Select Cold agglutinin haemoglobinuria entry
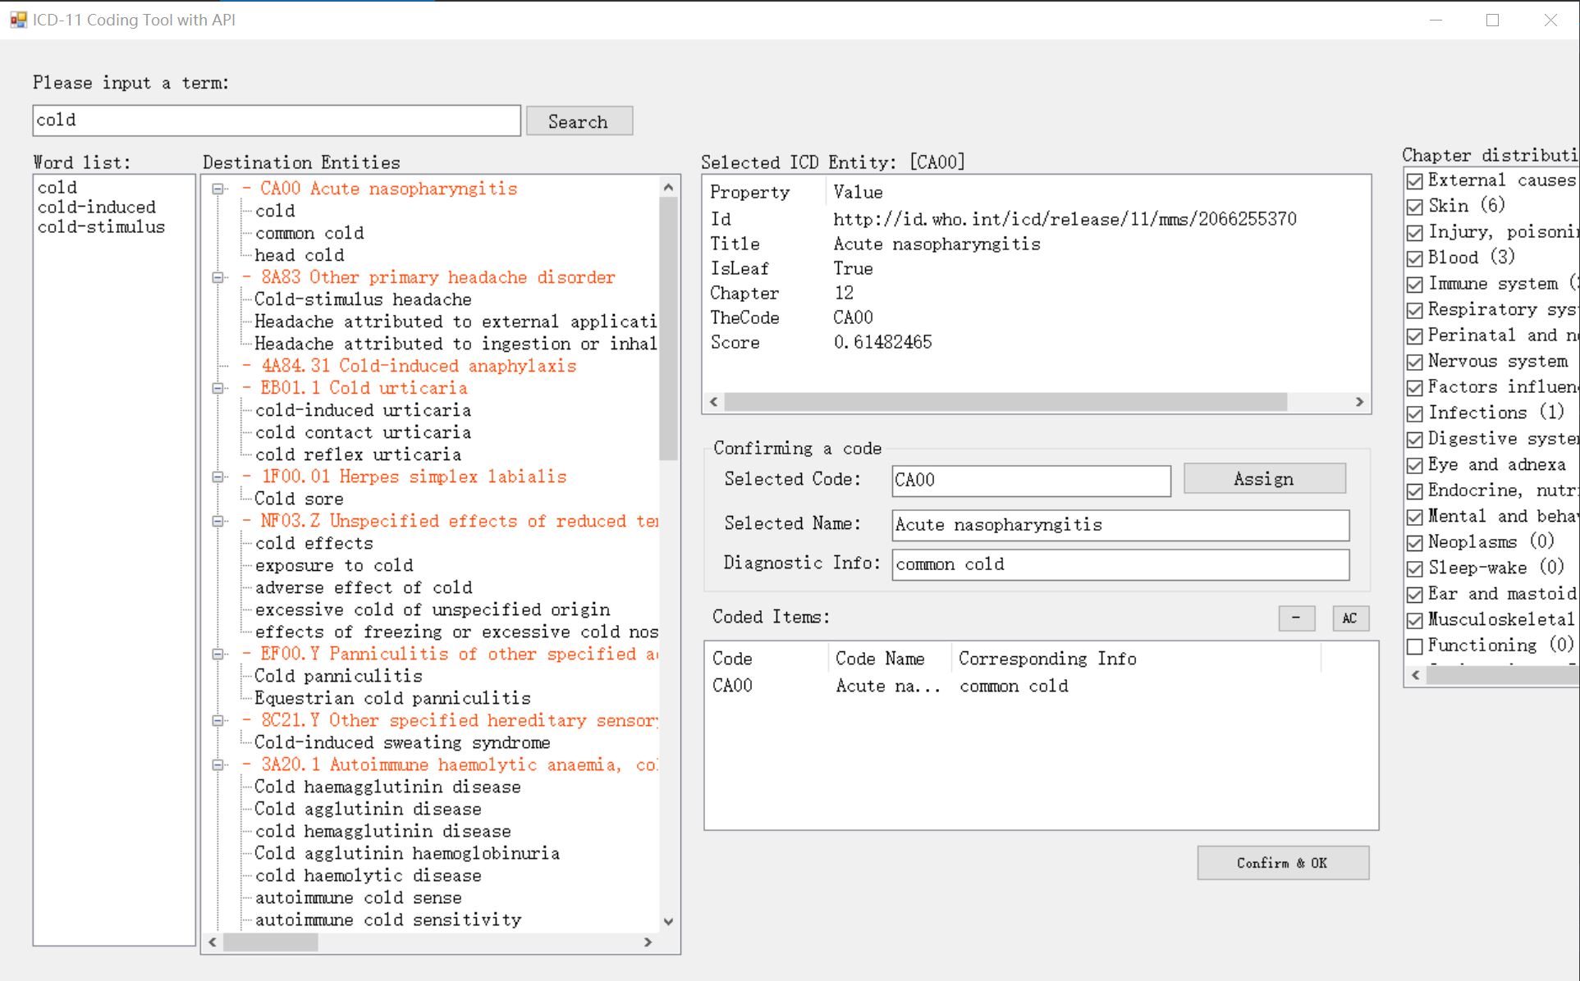This screenshot has width=1580, height=981. coord(407,853)
